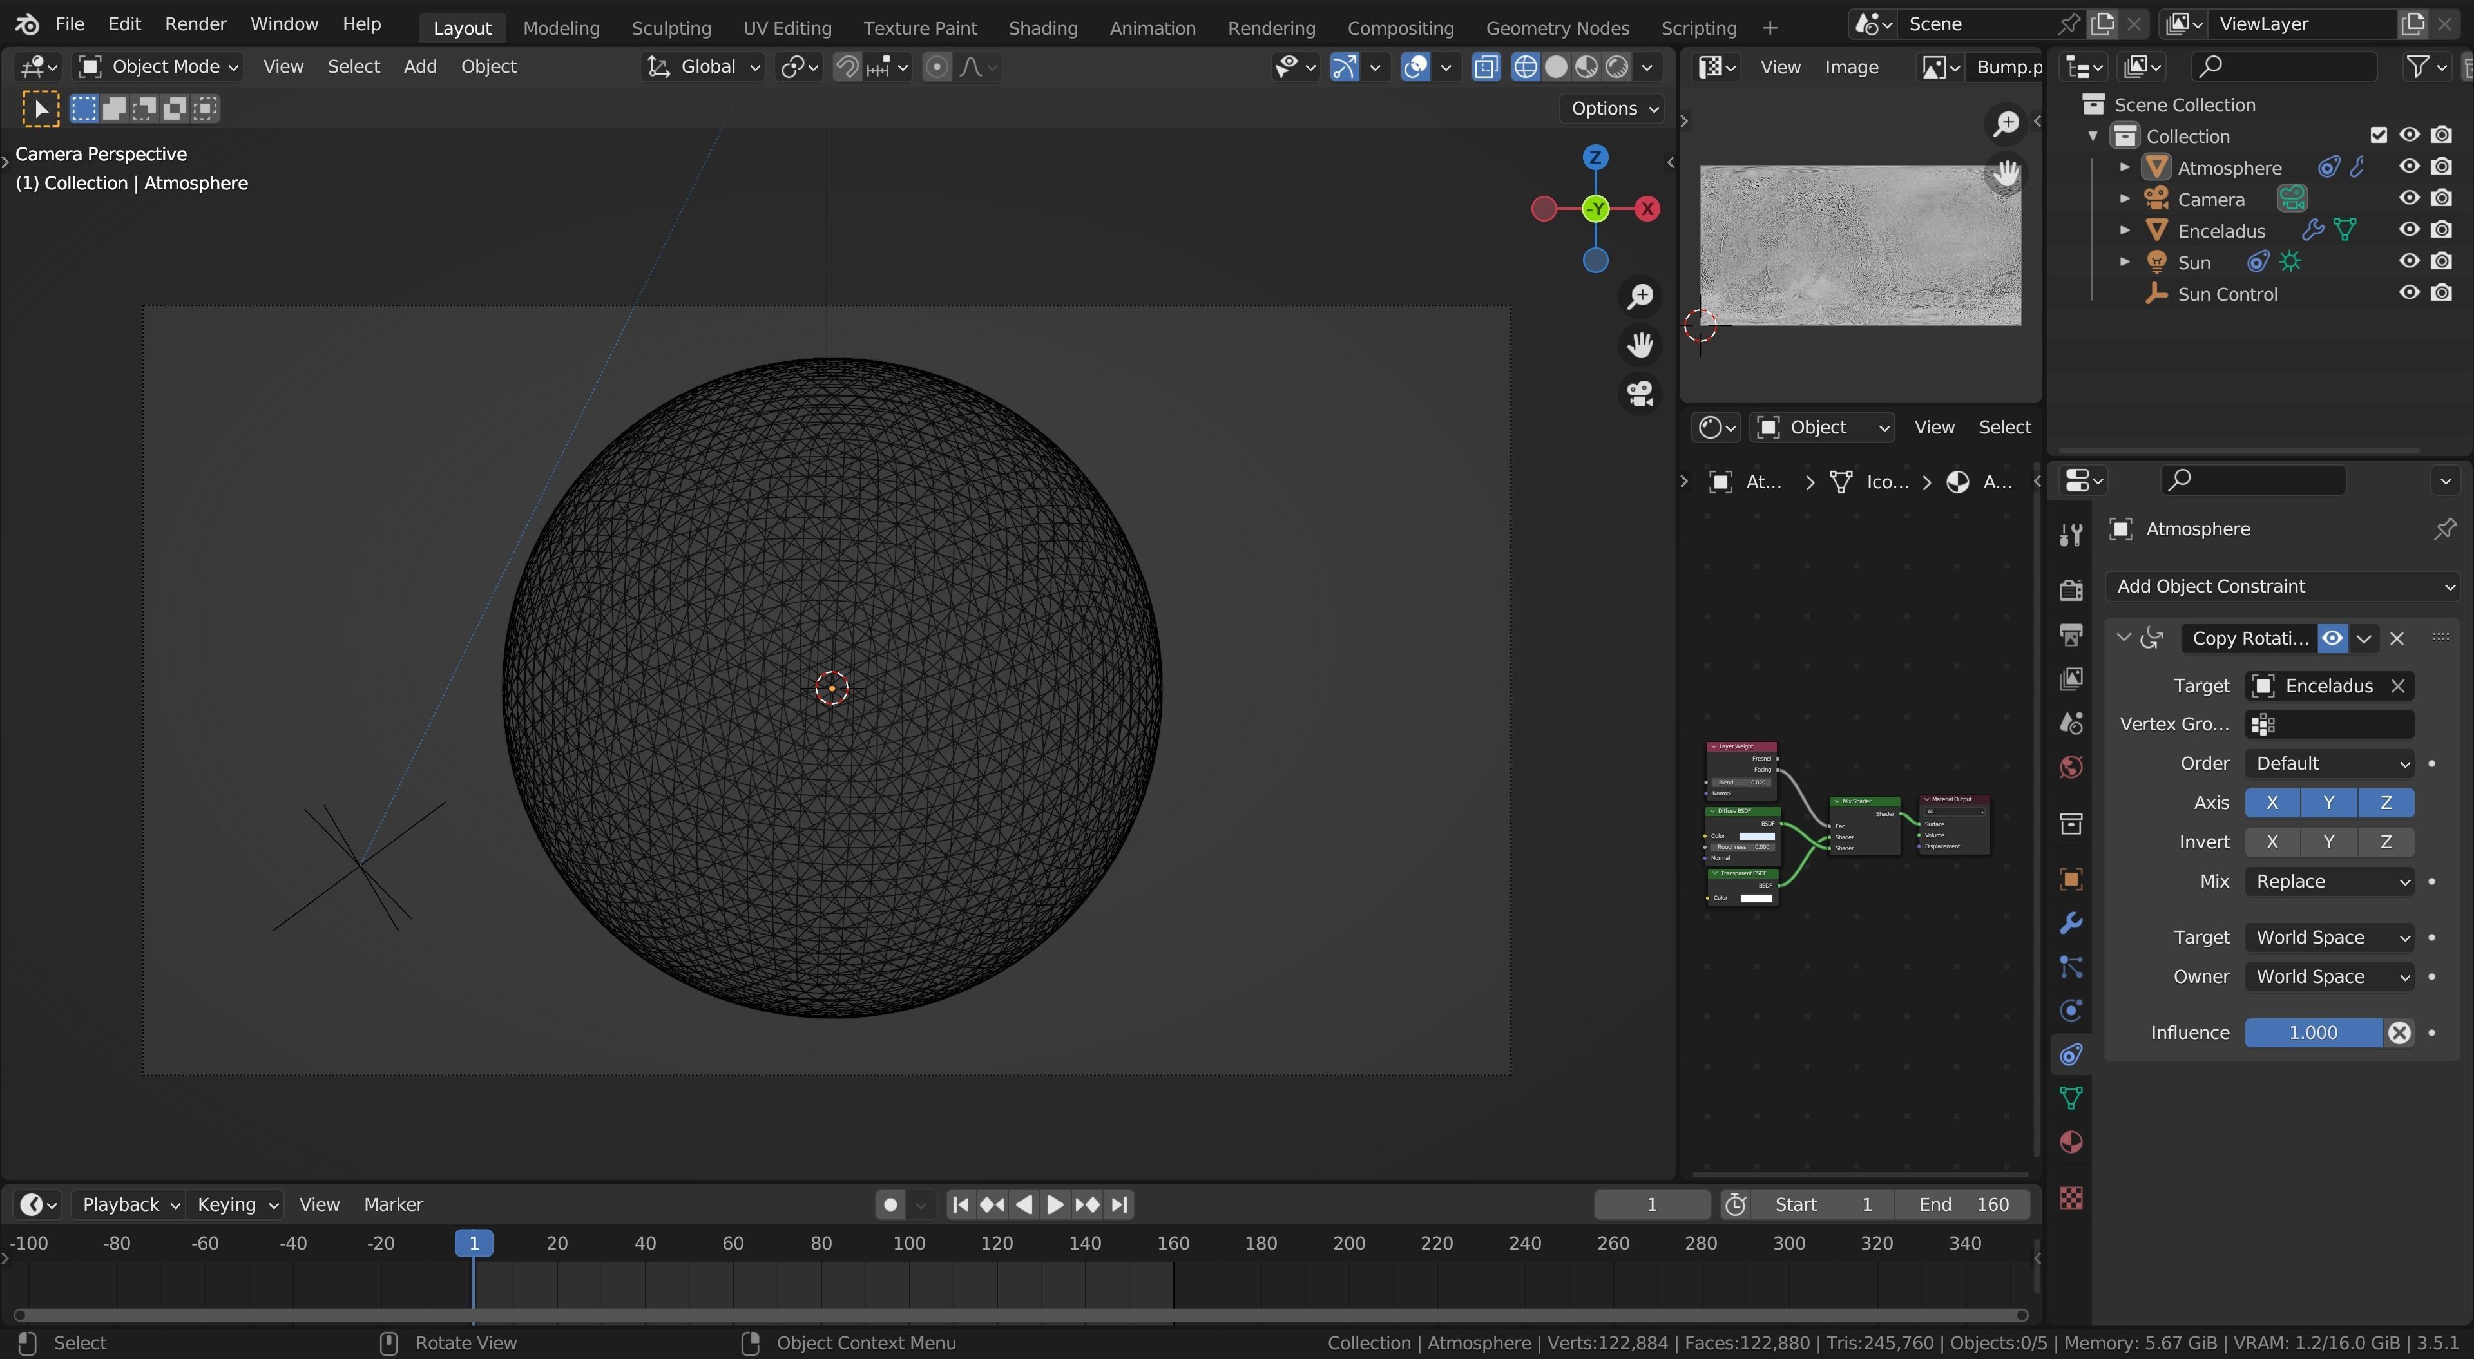Switch to the Geometry Nodes workspace tab
2474x1359 pixels.
1557,28
